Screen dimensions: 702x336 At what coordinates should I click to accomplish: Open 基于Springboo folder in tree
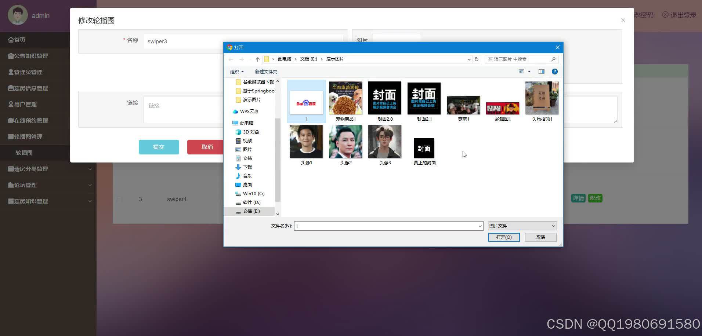(x=255, y=91)
